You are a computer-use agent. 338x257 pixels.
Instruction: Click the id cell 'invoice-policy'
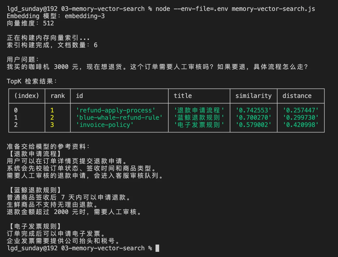[x=105, y=125]
